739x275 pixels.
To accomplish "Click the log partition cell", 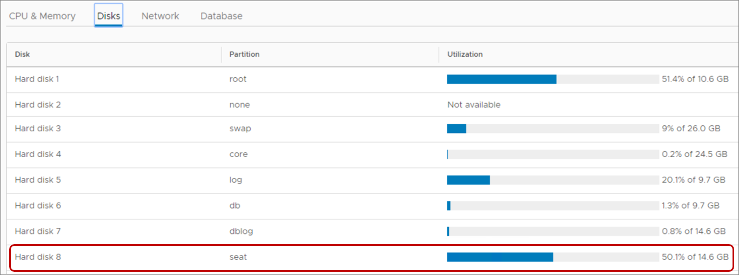I will click(236, 180).
